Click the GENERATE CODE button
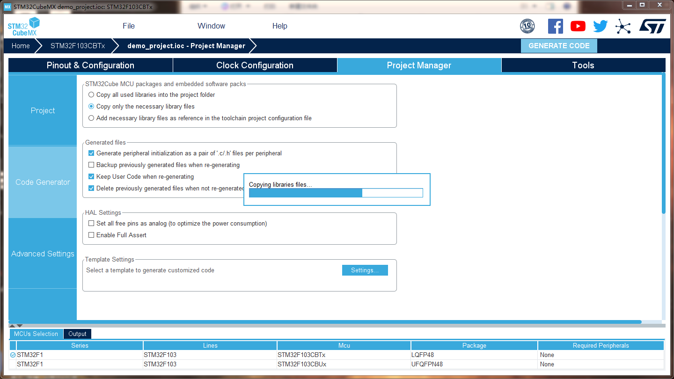 pyautogui.click(x=559, y=46)
